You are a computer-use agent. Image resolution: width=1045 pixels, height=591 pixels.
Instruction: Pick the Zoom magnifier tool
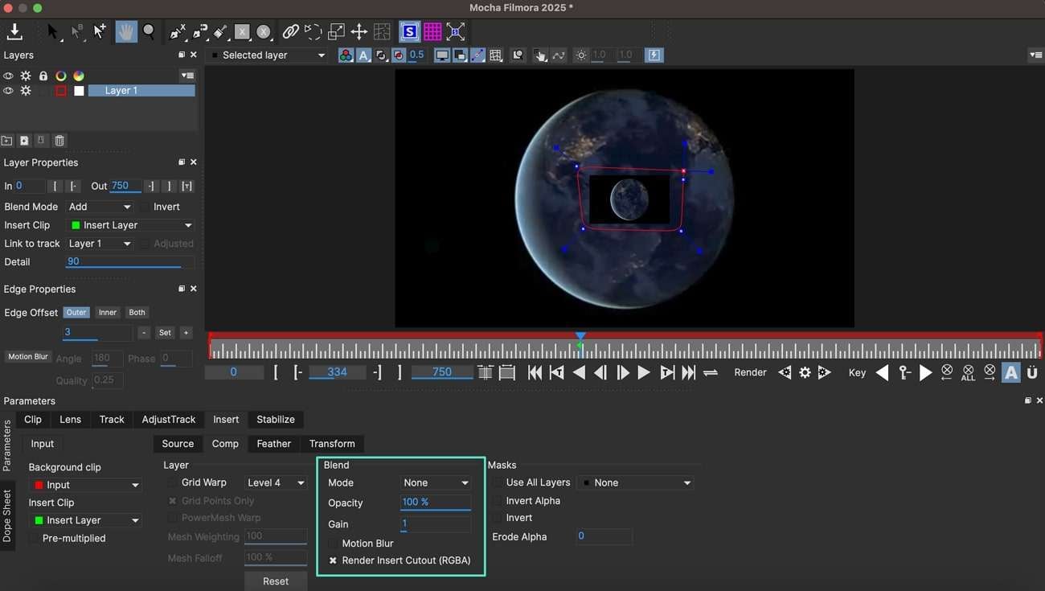[149, 32]
